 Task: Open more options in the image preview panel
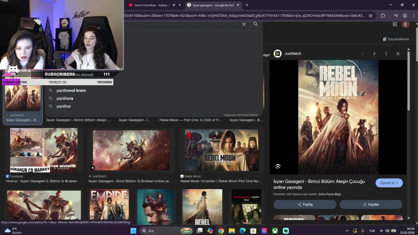tap(386, 54)
